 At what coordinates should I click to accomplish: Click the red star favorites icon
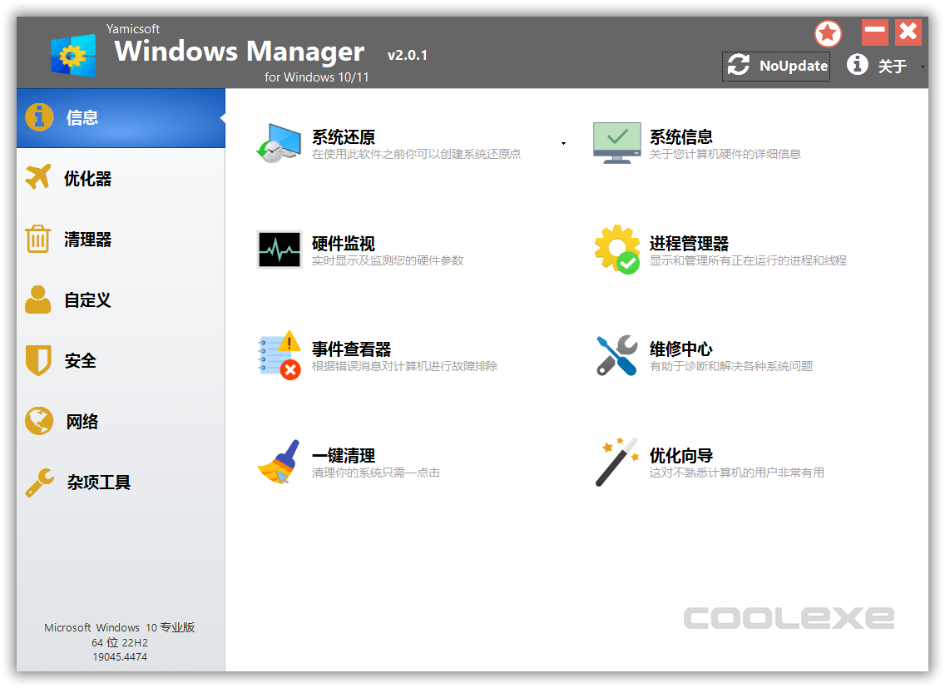[828, 33]
